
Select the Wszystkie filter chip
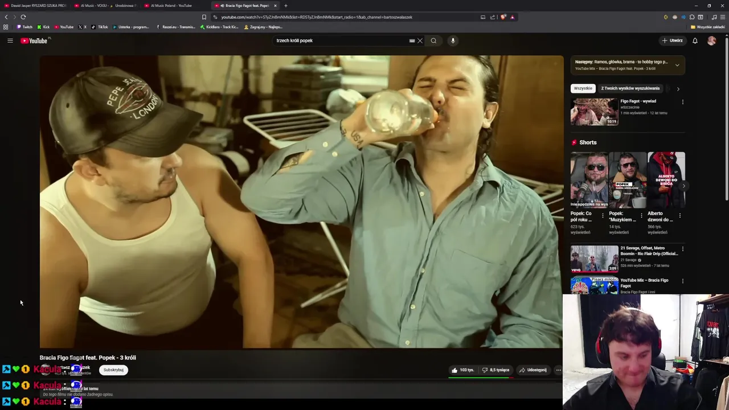[583, 88]
